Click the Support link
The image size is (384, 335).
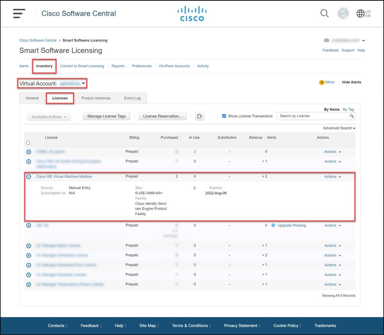tap(348, 50)
